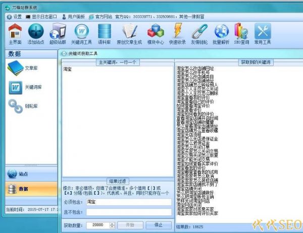Image resolution: width=303 pixels, height=233 pixels.
Task: Open the 用户面板 menu item
Action: [73, 17]
